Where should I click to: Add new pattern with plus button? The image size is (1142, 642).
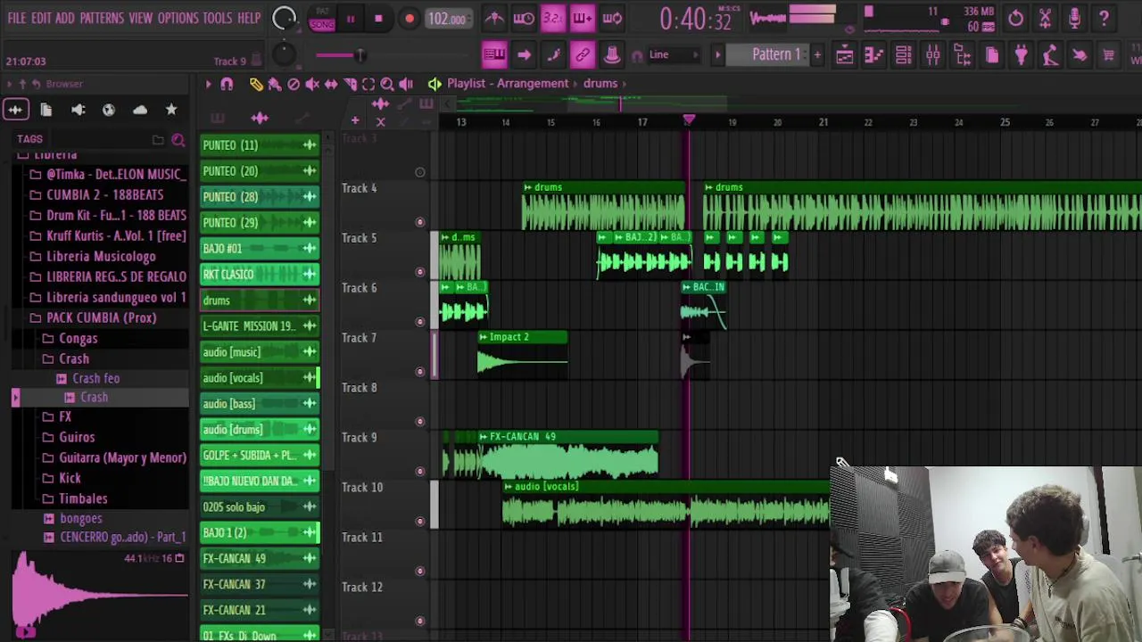coord(816,55)
